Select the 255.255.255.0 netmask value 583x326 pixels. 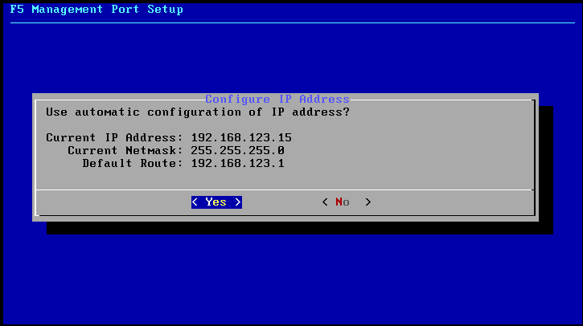pyautogui.click(x=237, y=150)
